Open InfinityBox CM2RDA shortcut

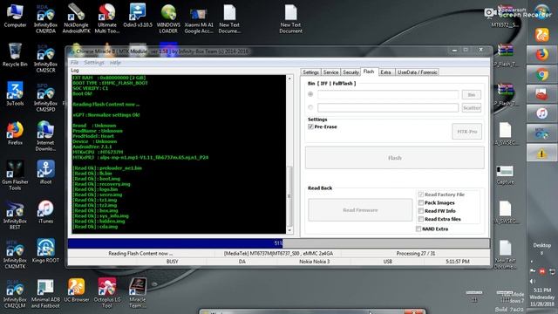[45, 19]
